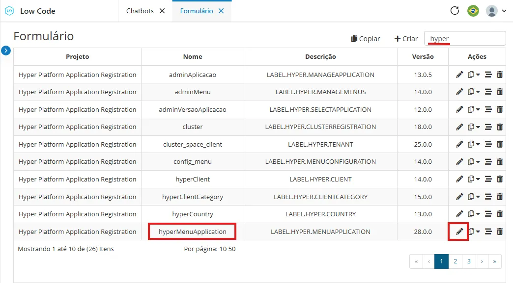Select the Formulário tab

[196, 11]
